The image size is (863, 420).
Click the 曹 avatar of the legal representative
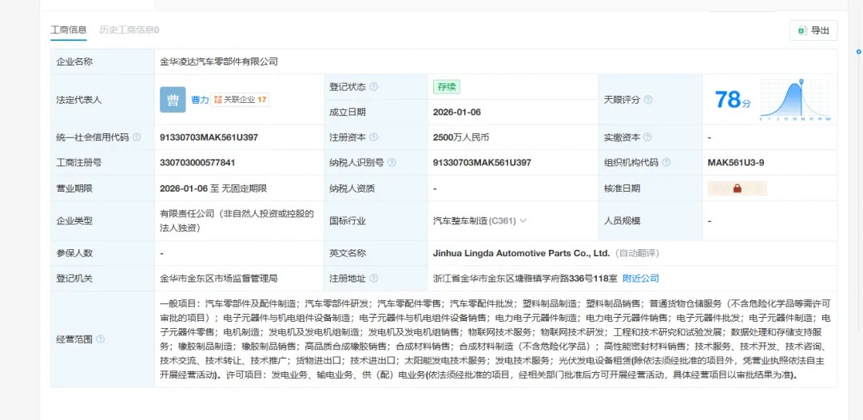(173, 100)
